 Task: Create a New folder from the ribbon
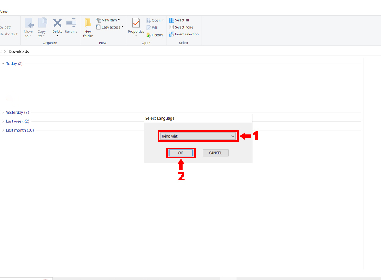[88, 28]
